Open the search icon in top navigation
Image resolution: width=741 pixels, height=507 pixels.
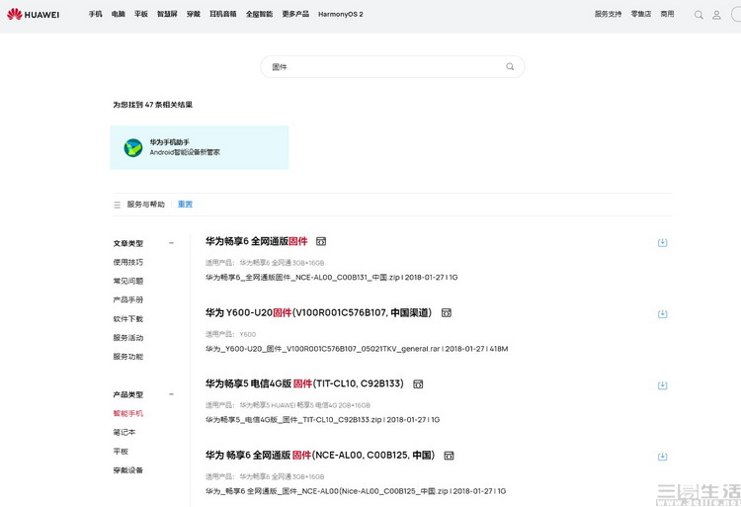click(699, 15)
